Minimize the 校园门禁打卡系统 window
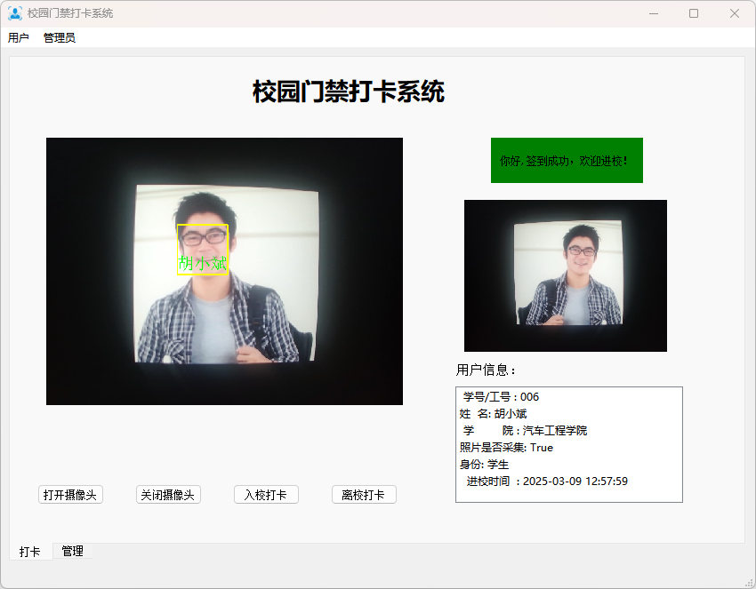Screen dimensions: 756x589 (x=654, y=13)
